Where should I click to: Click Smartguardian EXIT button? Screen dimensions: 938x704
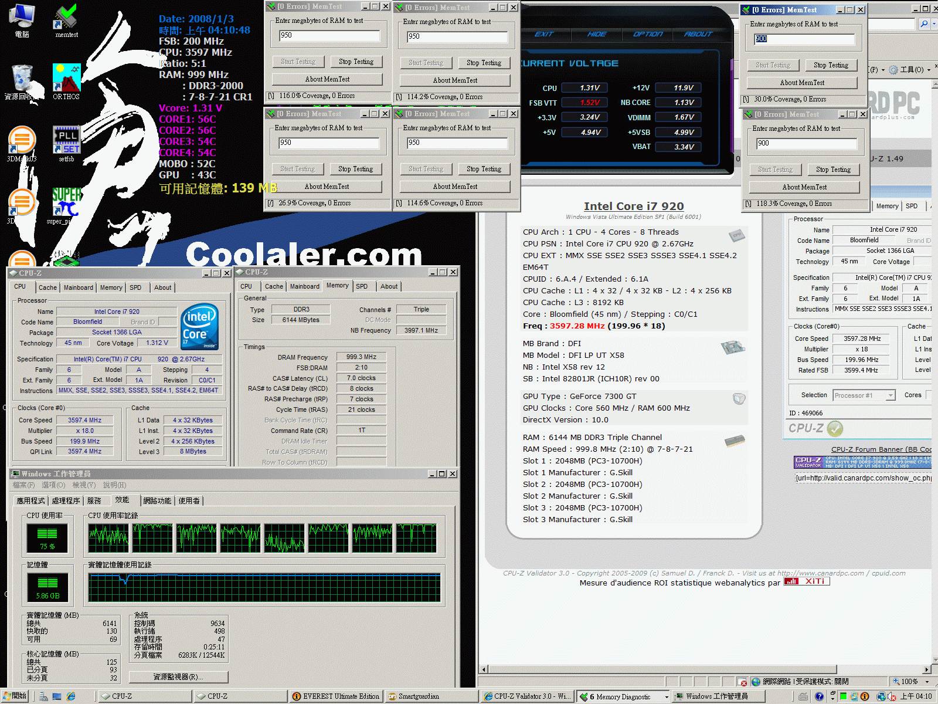(544, 34)
